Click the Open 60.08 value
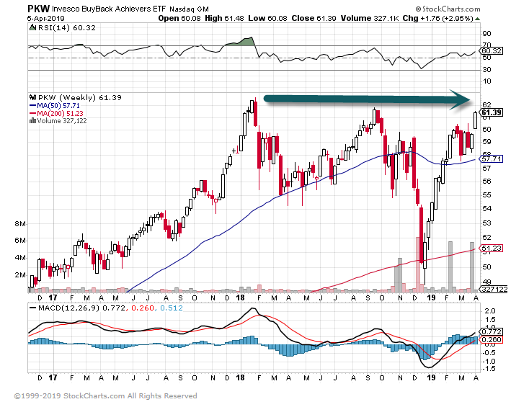The image size is (529, 407). (x=179, y=18)
